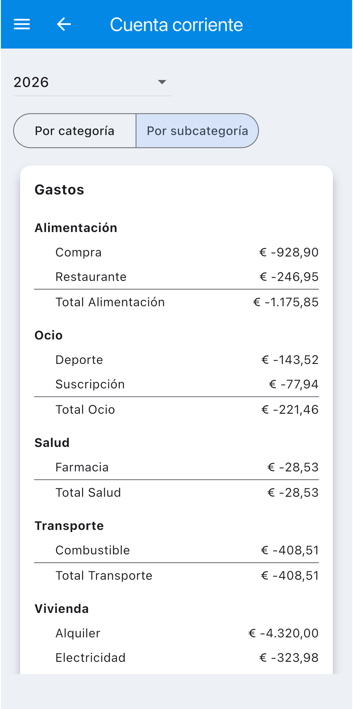Select the Total Transporte row
Image resolution: width=353 pixels, height=709 pixels.
176,575
